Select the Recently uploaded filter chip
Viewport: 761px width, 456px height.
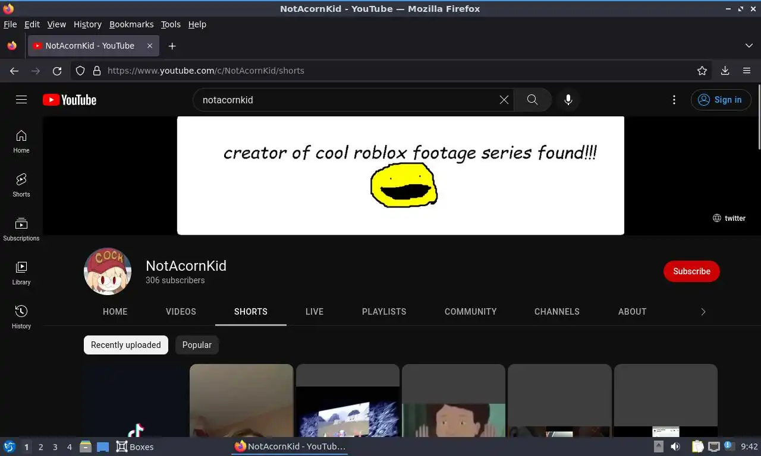(x=126, y=345)
